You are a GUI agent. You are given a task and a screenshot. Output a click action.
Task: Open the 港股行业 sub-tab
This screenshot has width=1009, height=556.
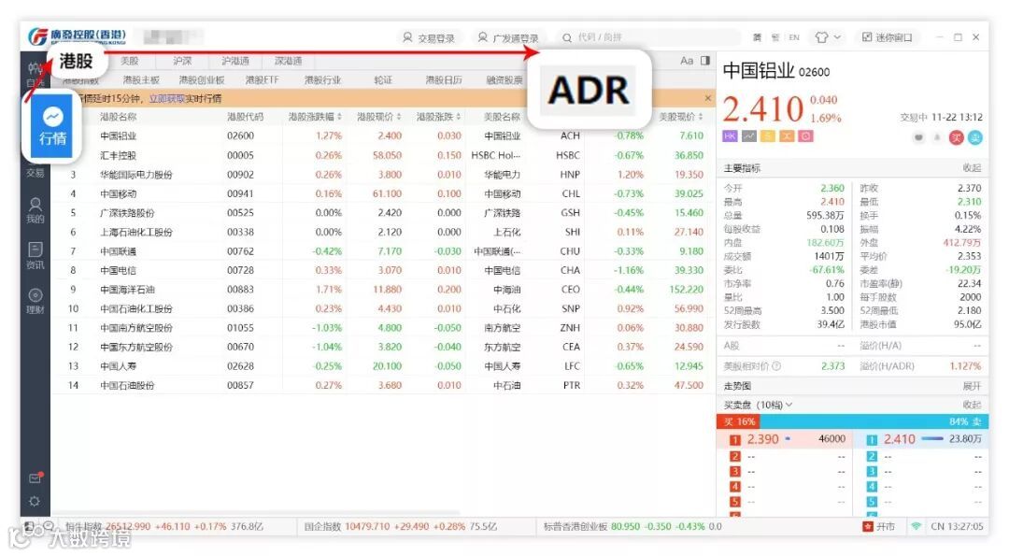[322, 79]
